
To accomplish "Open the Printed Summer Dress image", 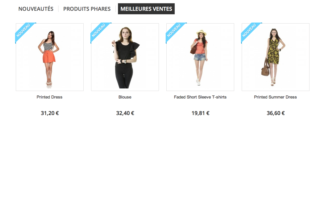I will click(276, 57).
